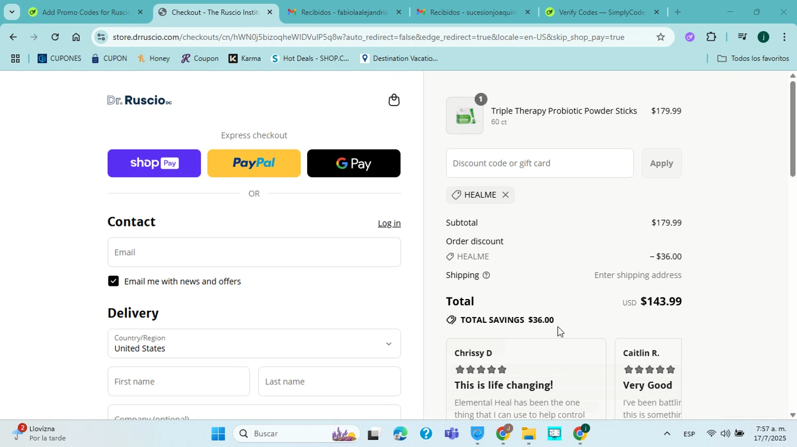The image size is (797, 447).
Task: Open the Karma bookmark
Action: tap(245, 59)
